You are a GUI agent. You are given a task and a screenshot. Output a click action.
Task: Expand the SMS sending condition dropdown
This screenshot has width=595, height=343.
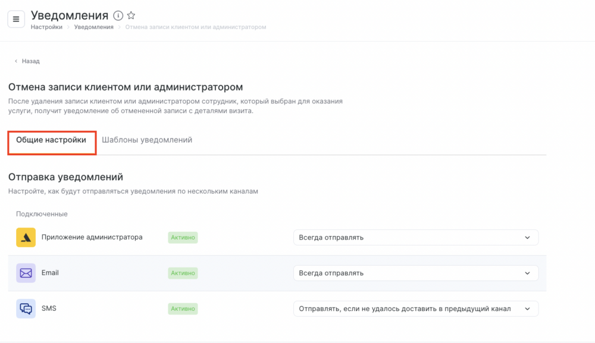click(x=415, y=309)
